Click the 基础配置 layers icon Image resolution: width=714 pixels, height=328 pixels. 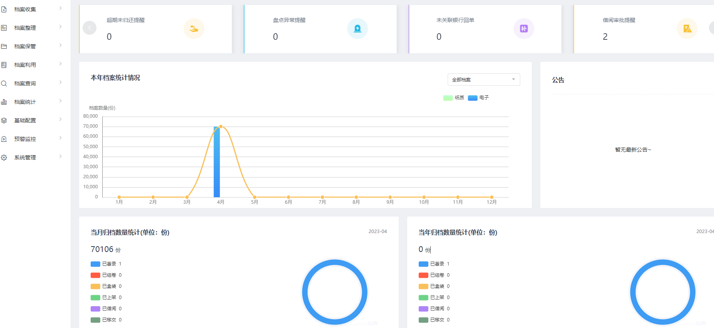[4, 120]
